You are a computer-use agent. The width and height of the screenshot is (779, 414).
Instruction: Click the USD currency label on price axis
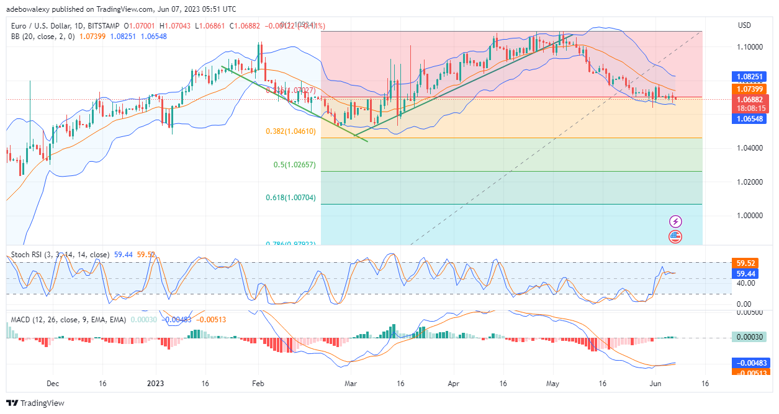coord(744,25)
